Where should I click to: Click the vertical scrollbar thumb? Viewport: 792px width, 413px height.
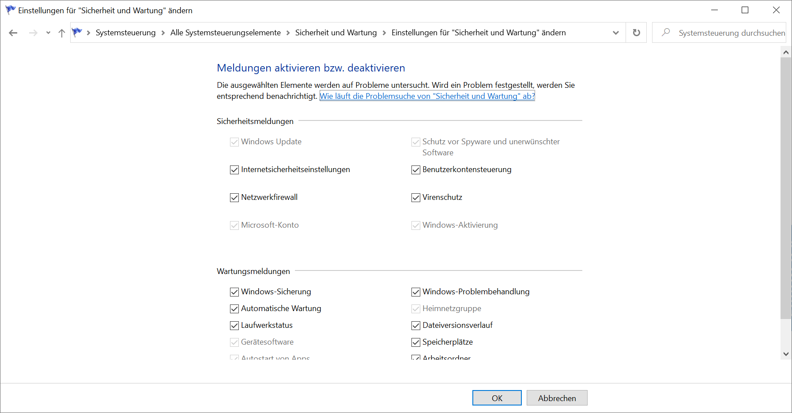[x=786, y=188]
